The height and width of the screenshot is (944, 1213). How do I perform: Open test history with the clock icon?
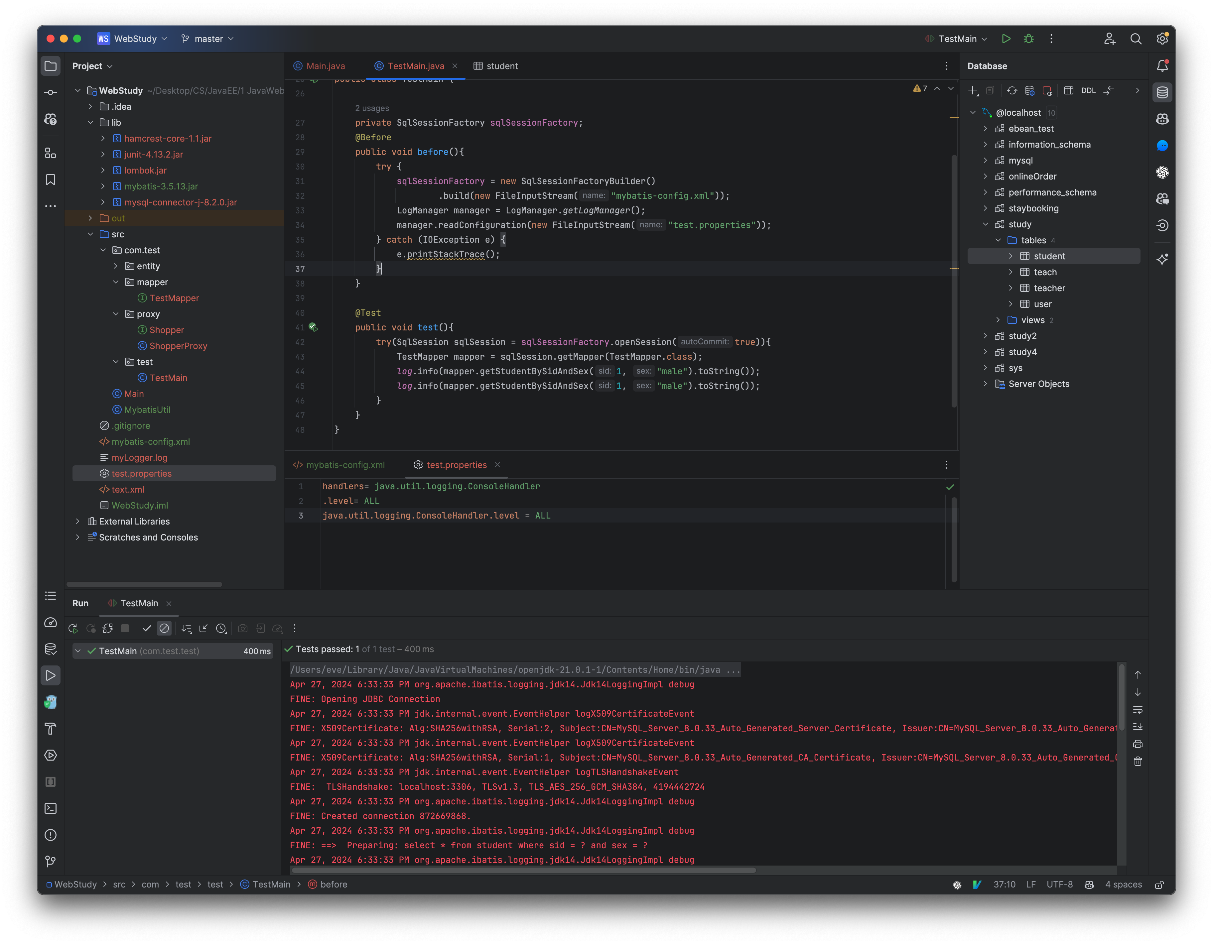coord(221,629)
